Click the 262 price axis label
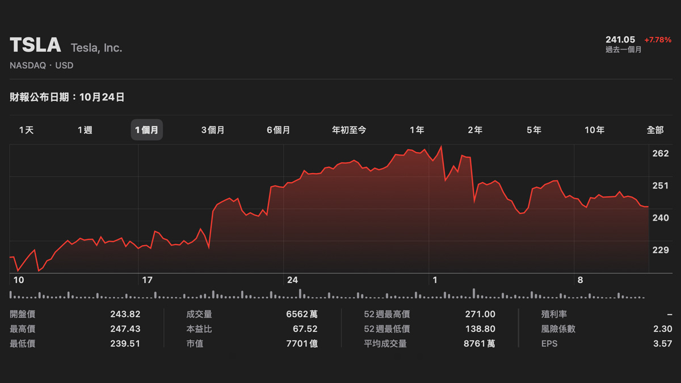Image resolution: width=681 pixels, height=383 pixels. click(661, 153)
